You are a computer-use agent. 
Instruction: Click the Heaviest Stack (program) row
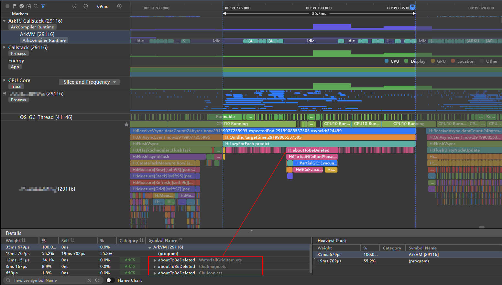pyautogui.click(x=408, y=261)
